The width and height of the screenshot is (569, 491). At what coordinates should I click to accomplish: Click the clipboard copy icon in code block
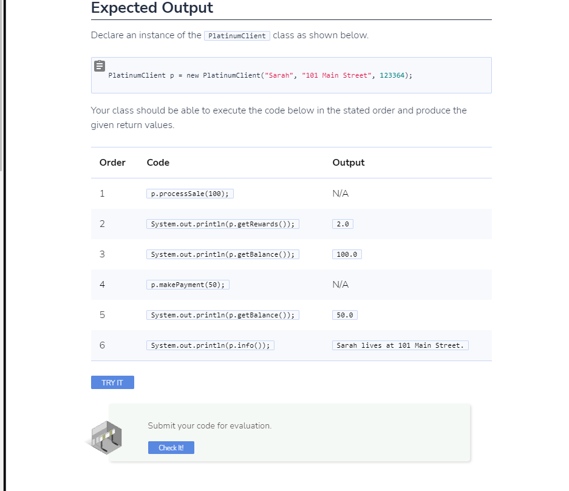[x=100, y=66]
